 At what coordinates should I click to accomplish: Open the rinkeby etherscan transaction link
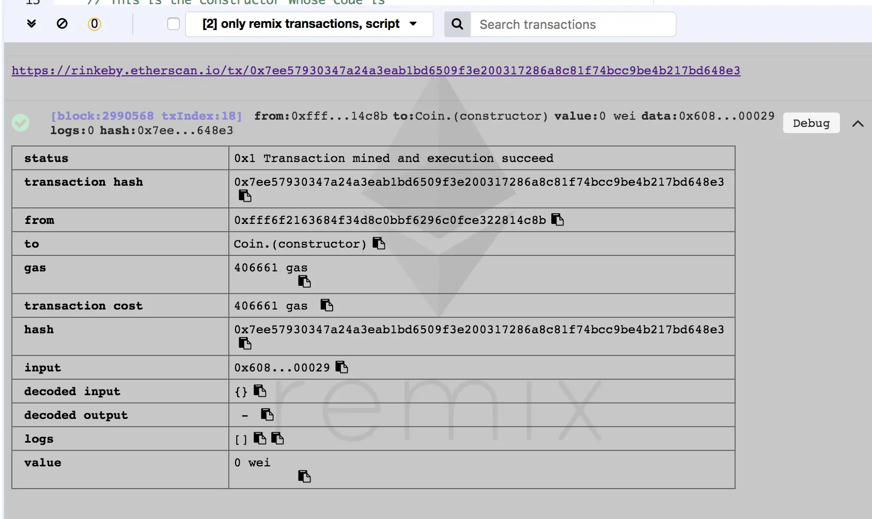tap(376, 71)
